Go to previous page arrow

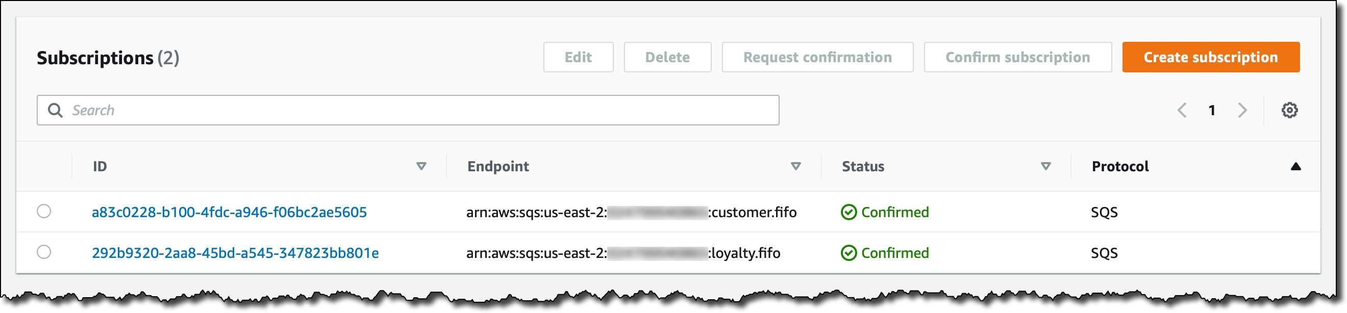pos(1181,110)
